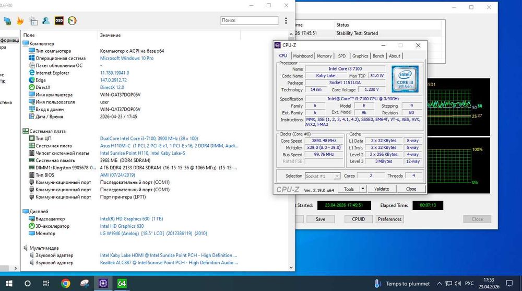The image size is (522, 291).
Task: Open the Asus H110M-C motherboard link
Action: click(x=169, y=146)
